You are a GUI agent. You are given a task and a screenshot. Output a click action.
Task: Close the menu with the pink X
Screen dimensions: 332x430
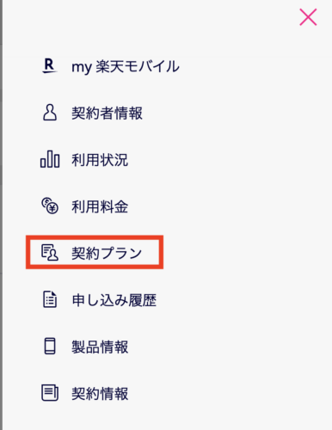[308, 17]
